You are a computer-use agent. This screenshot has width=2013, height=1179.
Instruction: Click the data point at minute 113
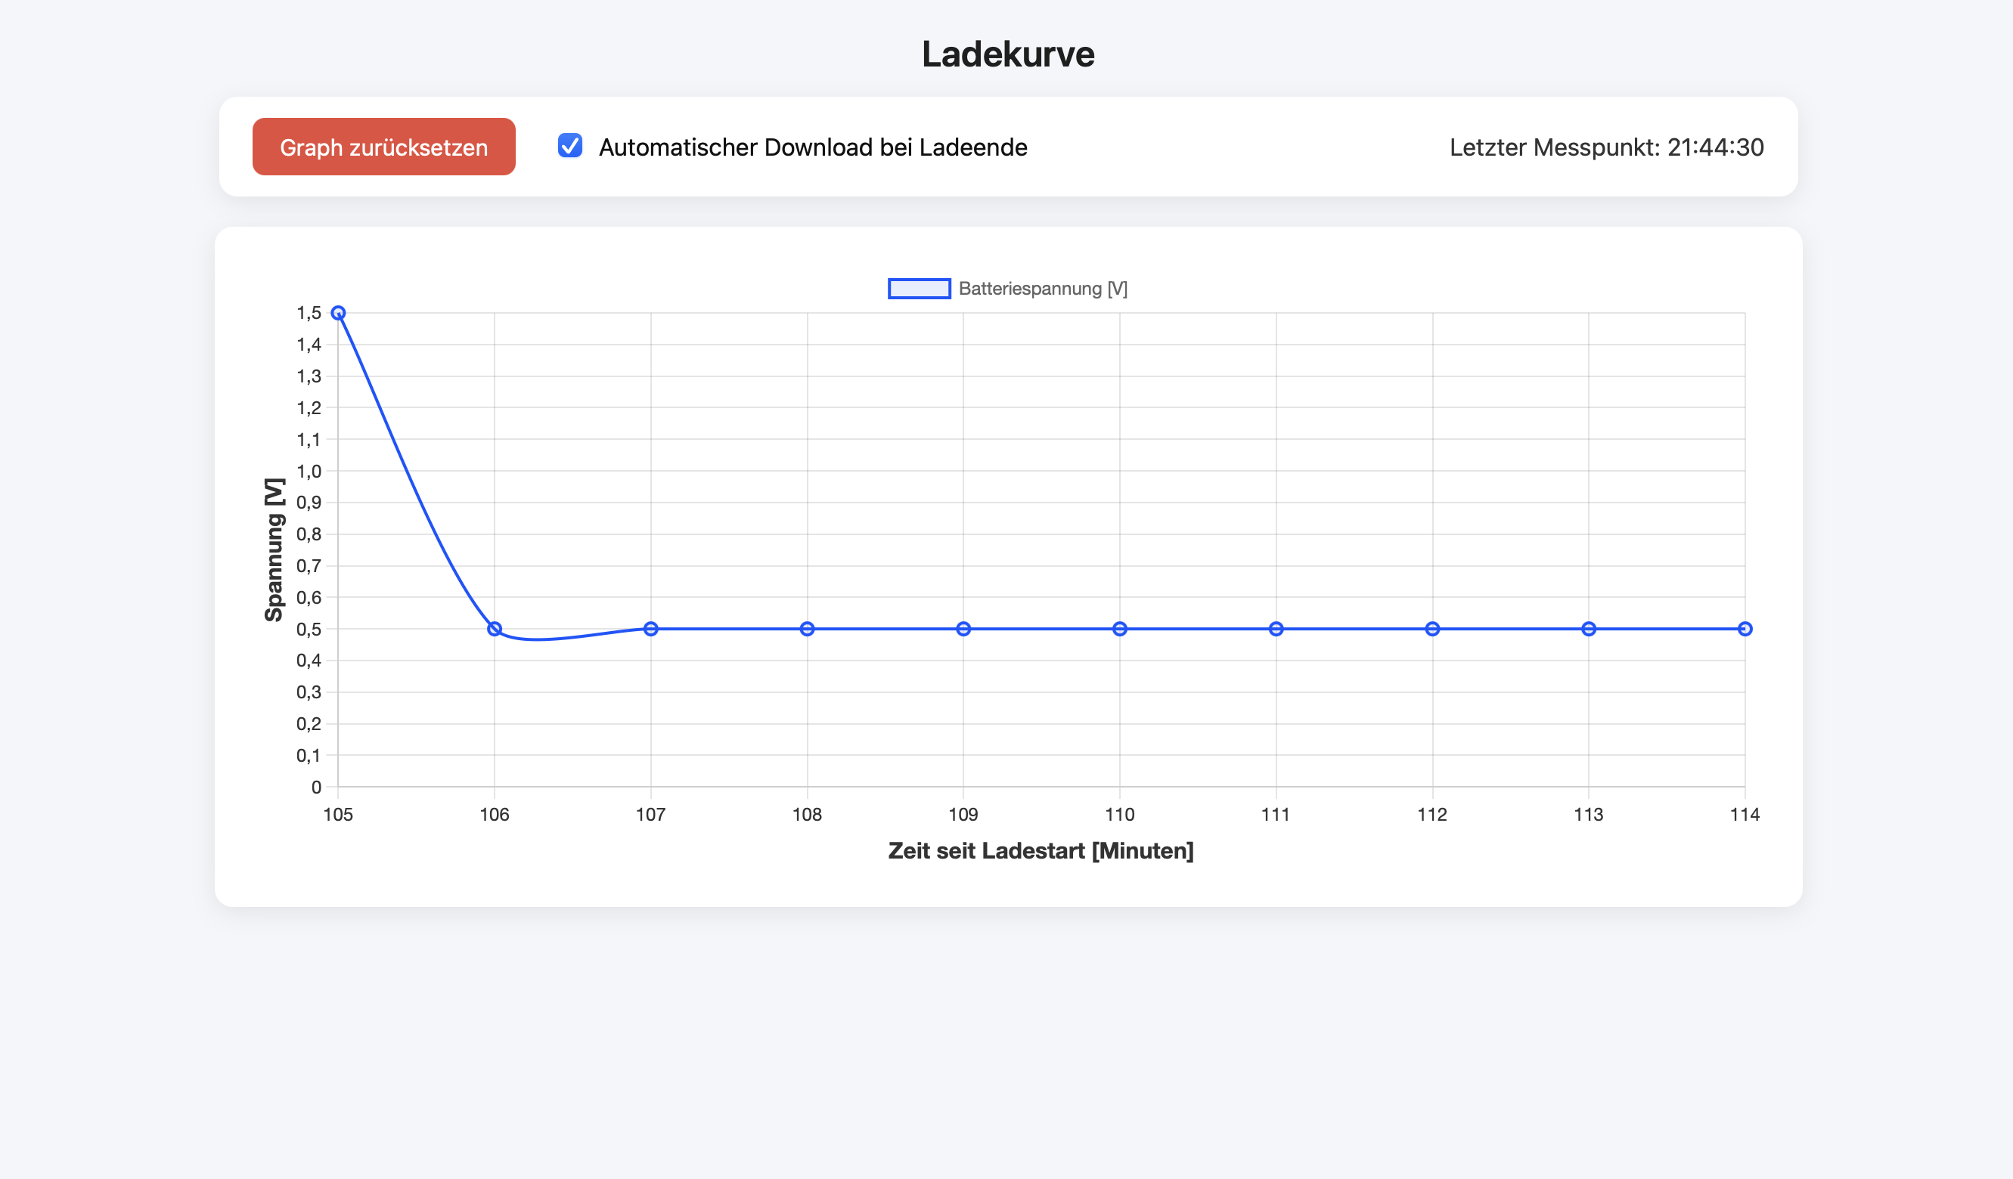(1589, 629)
